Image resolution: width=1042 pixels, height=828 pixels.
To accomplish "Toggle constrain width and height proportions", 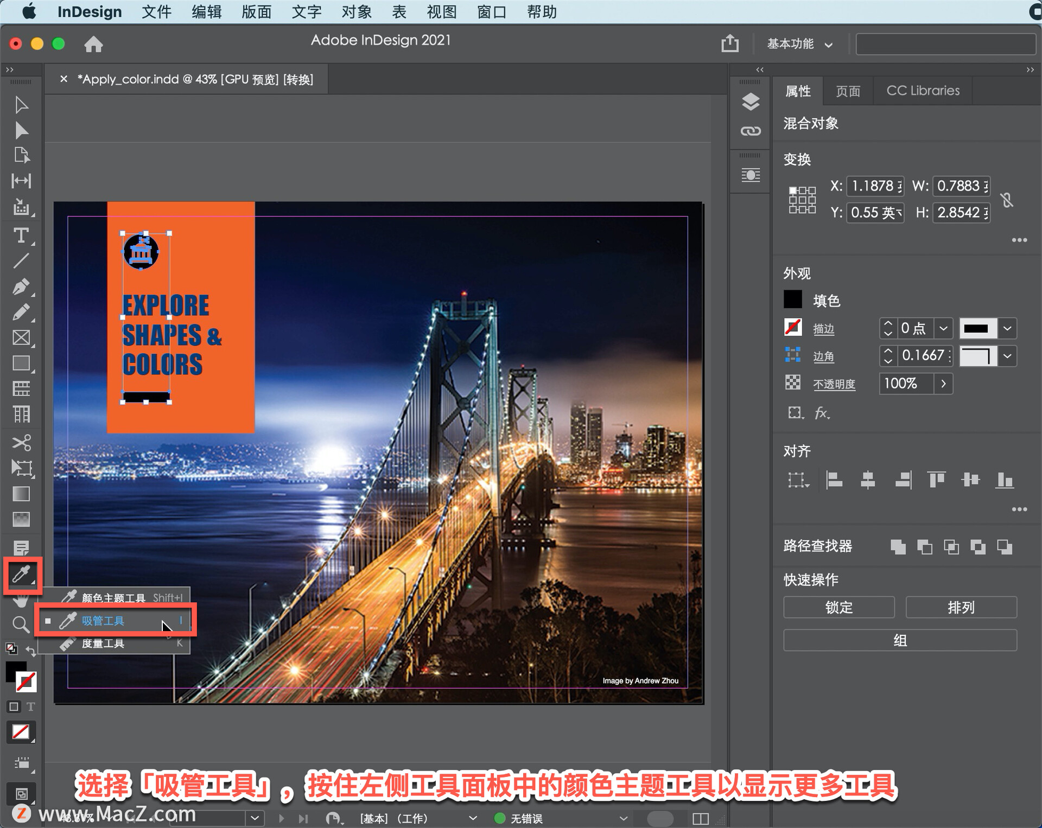I will (x=1007, y=200).
